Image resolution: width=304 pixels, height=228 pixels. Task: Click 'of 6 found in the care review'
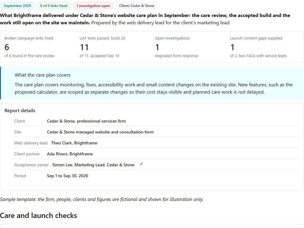click(29, 56)
